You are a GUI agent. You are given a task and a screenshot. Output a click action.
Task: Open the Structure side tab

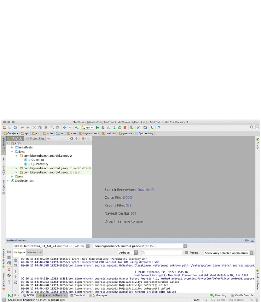point(3,166)
